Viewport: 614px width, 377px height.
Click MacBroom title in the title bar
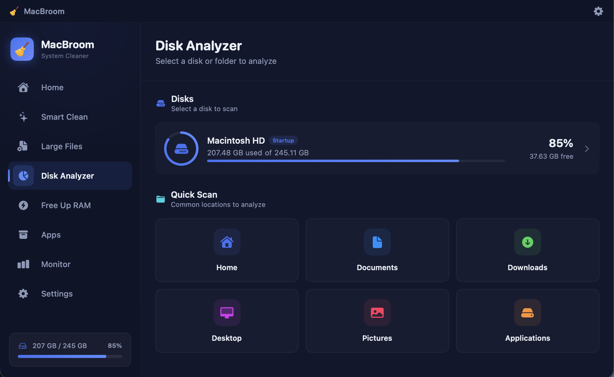(44, 11)
